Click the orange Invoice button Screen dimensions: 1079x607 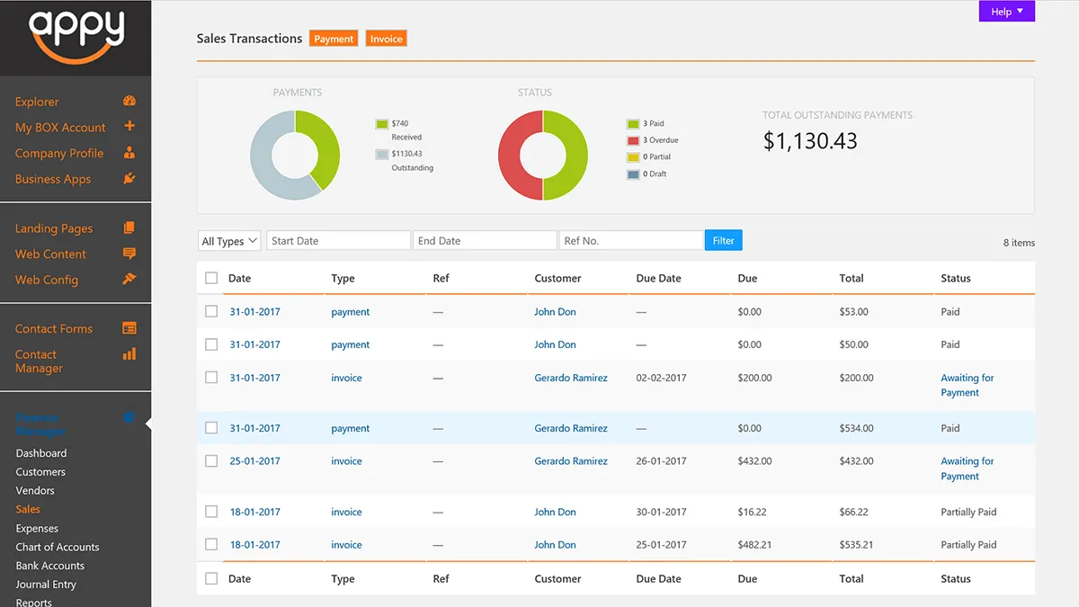pos(387,39)
